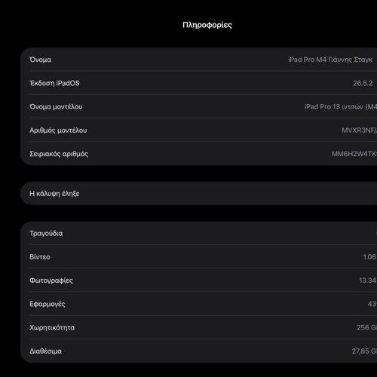This screenshot has height=377, width=377.
Task: Click the Χωρητικότητα label
Action: pyautogui.click(x=52, y=328)
